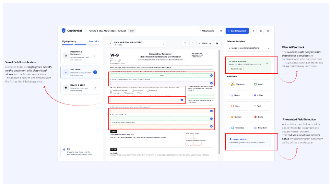Image resolution: width=332 pixels, height=187 pixels.
Task: Add a Name field
Action: tap(238, 95)
